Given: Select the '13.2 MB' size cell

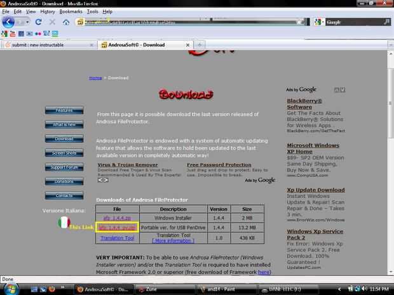Looking at the screenshot, I should 247,228.
